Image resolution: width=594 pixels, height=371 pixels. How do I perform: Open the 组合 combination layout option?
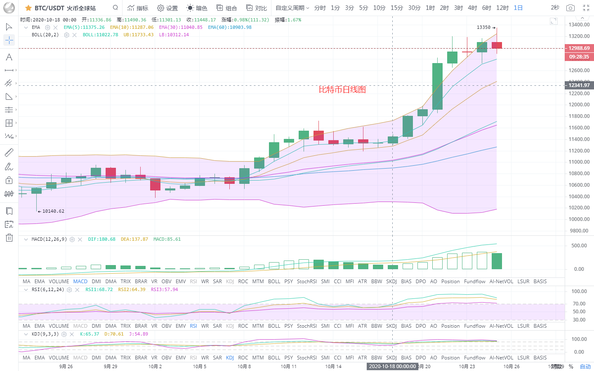click(x=227, y=8)
